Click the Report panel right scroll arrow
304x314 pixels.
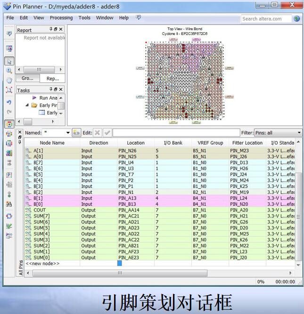click(x=61, y=70)
